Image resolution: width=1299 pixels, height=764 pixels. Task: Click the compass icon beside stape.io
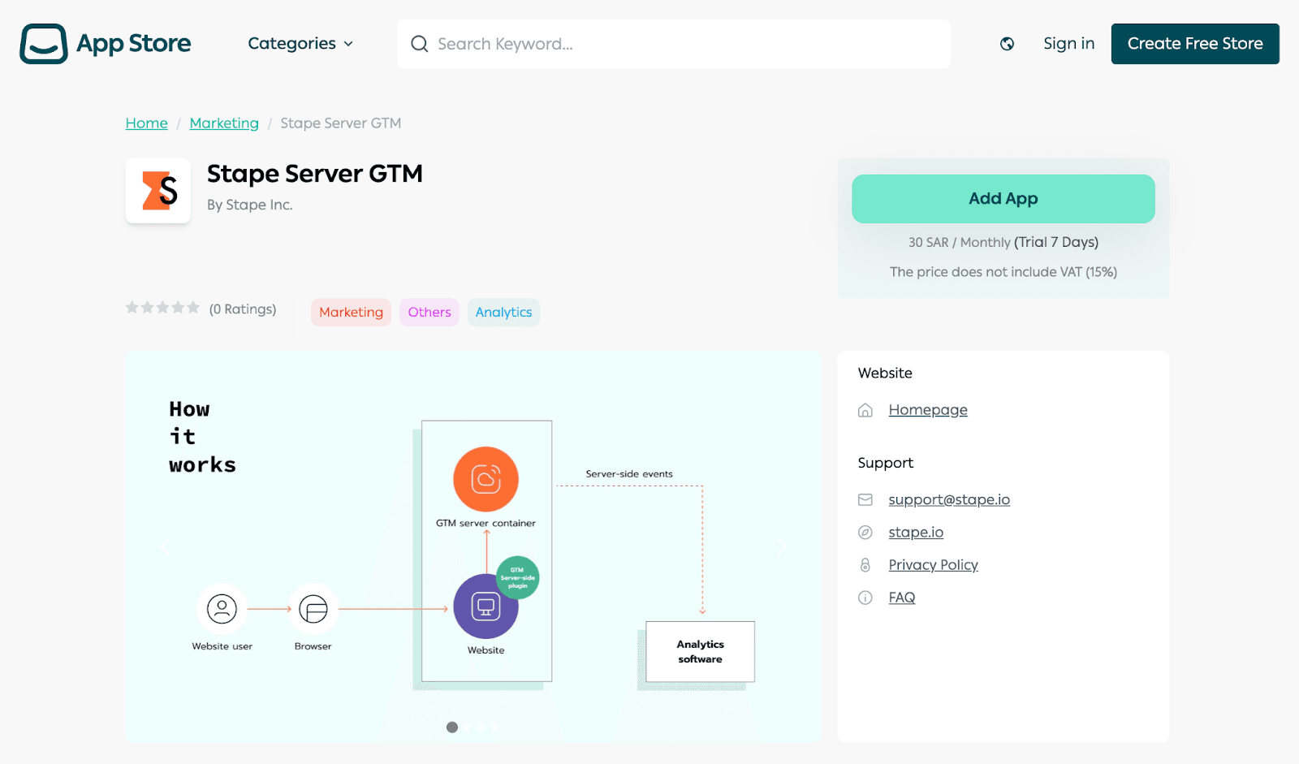tap(865, 533)
